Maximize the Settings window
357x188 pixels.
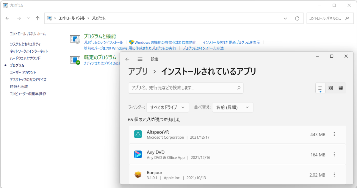pyautogui.click(x=332, y=56)
